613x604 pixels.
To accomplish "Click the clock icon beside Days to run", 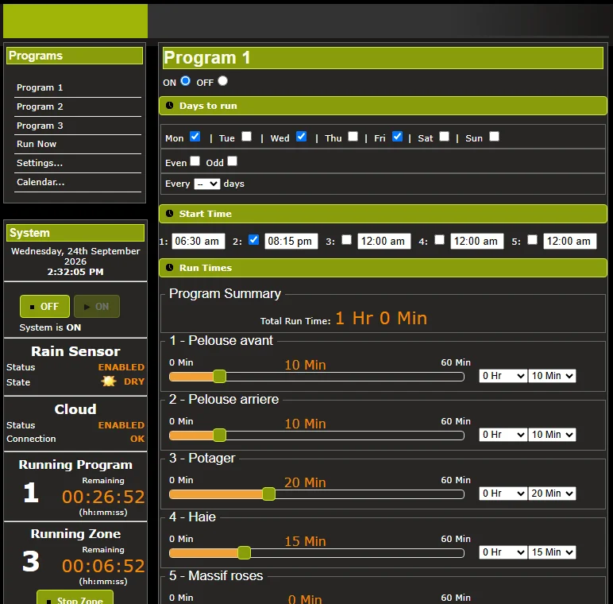I will [169, 106].
